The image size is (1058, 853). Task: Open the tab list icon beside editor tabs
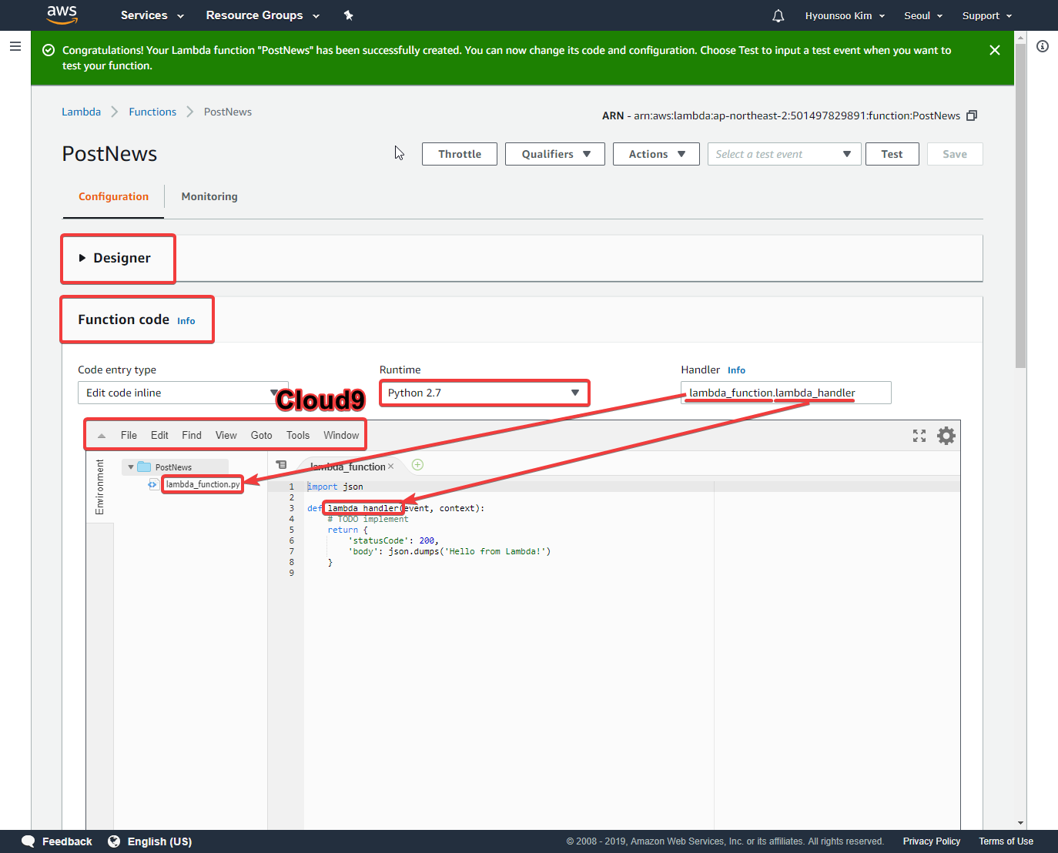click(x=282, y=465)
